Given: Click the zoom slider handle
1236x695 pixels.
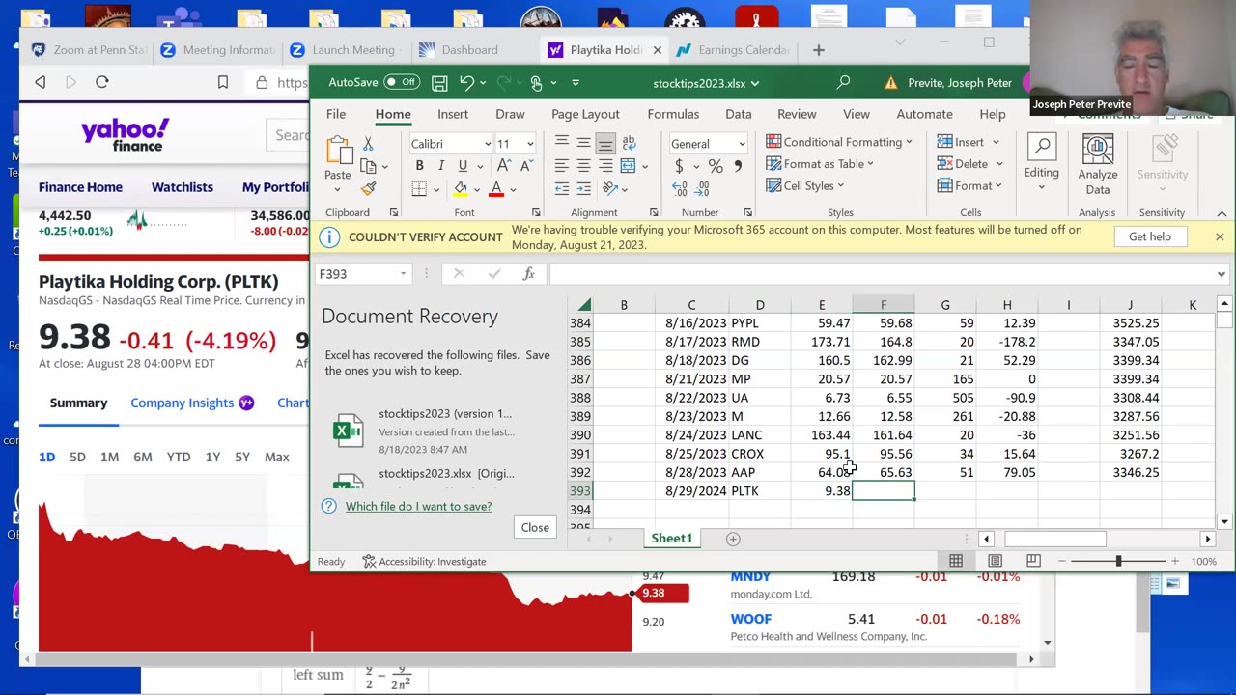Looking at the screenshot, I should tap(1118, 561).
